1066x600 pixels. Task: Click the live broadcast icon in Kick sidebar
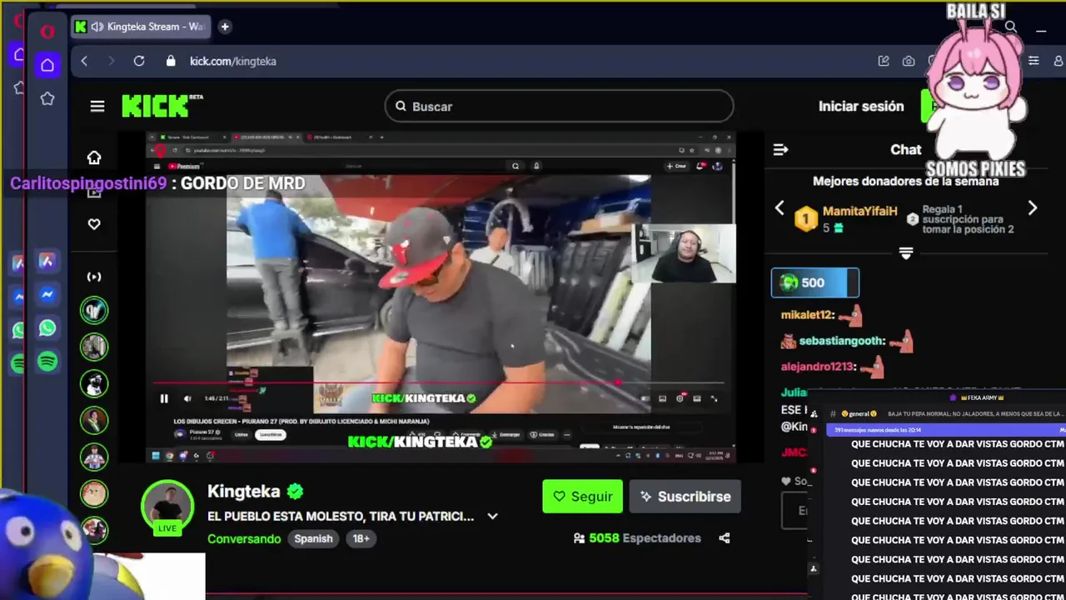click(x=94, y=277)
